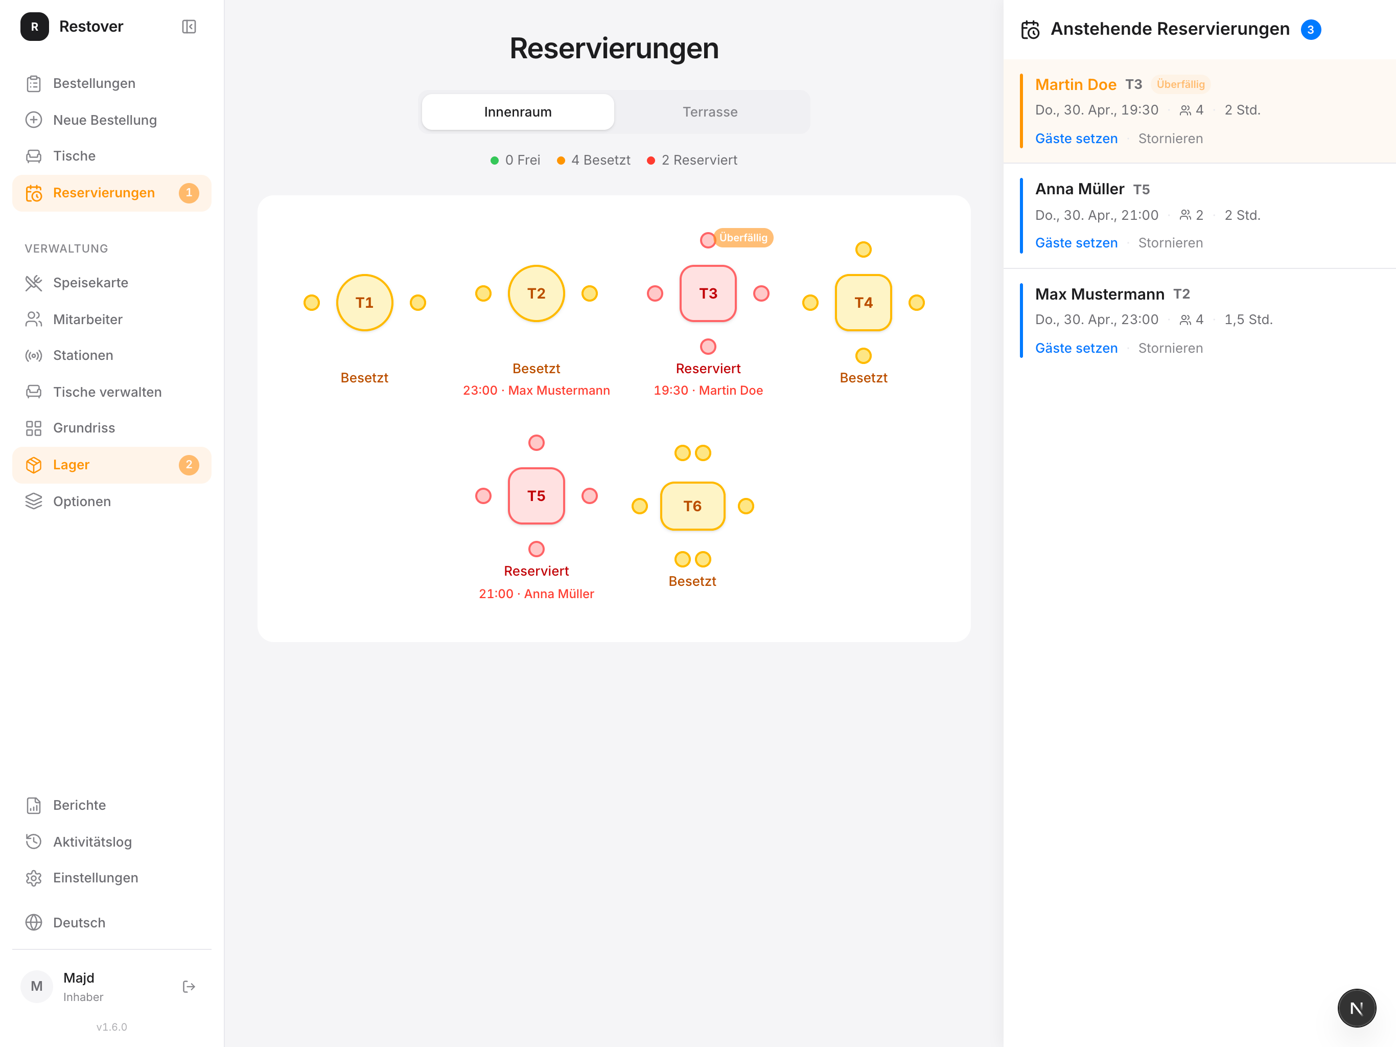Open the Aktivitätslog page
Viewport: 1396px width, 1047px height.
pos(112,842)
